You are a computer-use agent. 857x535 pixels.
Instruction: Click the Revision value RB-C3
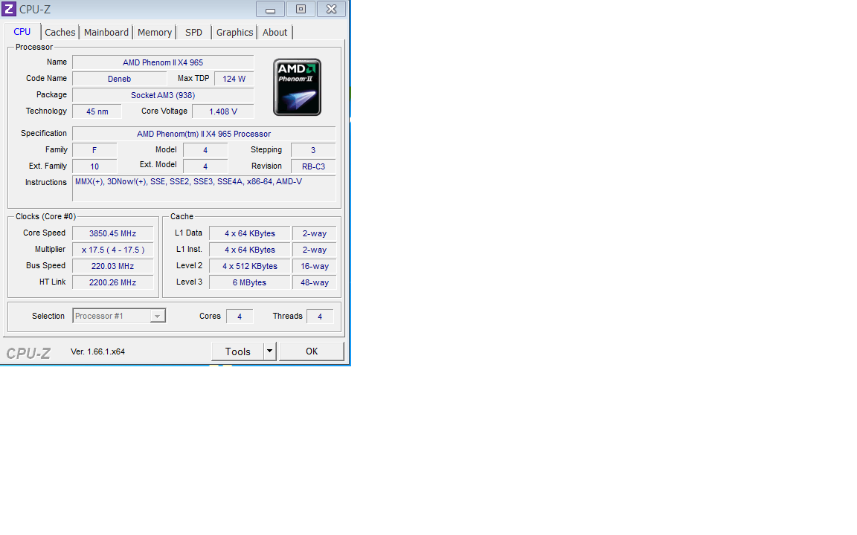tap(313, 166)
